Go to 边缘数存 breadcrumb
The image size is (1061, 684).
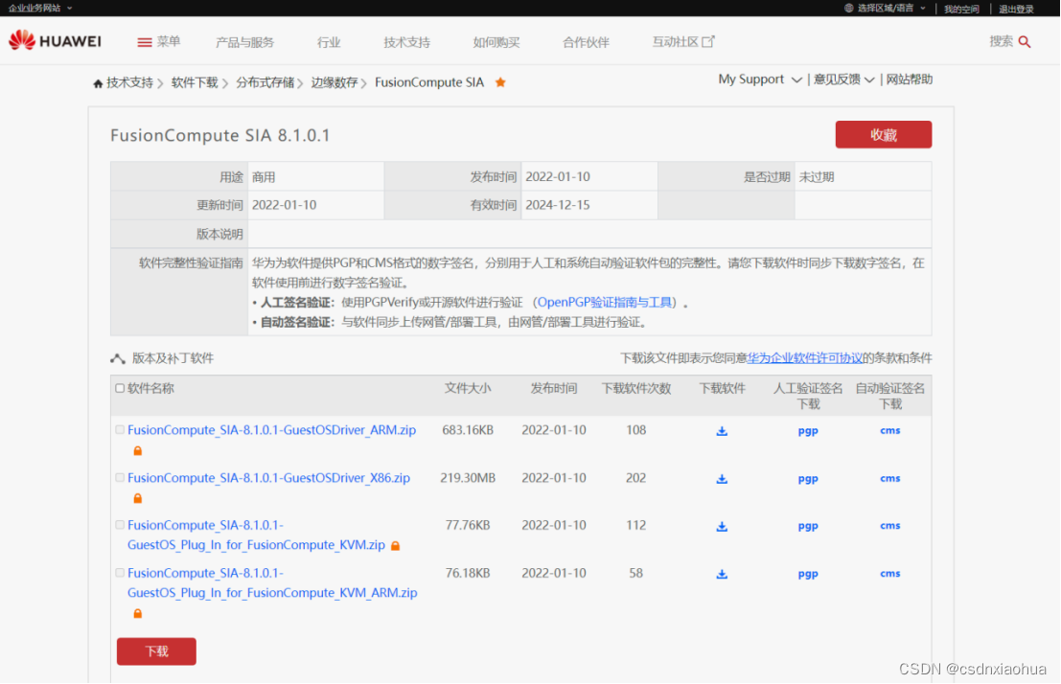click(x=334, y=82)
